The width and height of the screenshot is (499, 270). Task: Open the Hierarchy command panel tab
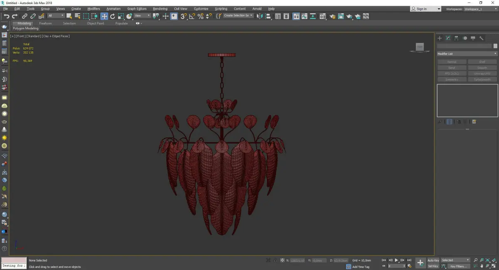456,38
